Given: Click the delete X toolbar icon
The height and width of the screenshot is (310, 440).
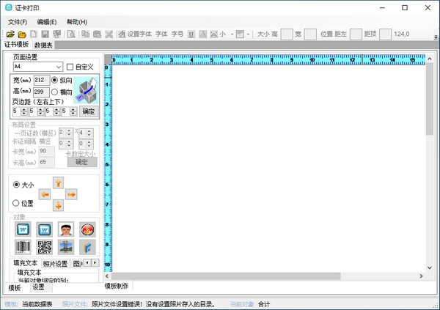Looking at the screenshot, I should coord(109,34).
